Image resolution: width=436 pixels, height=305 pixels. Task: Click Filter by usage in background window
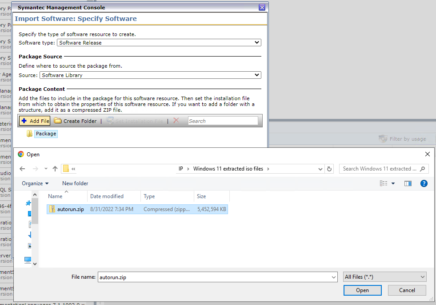pos(402,139)
